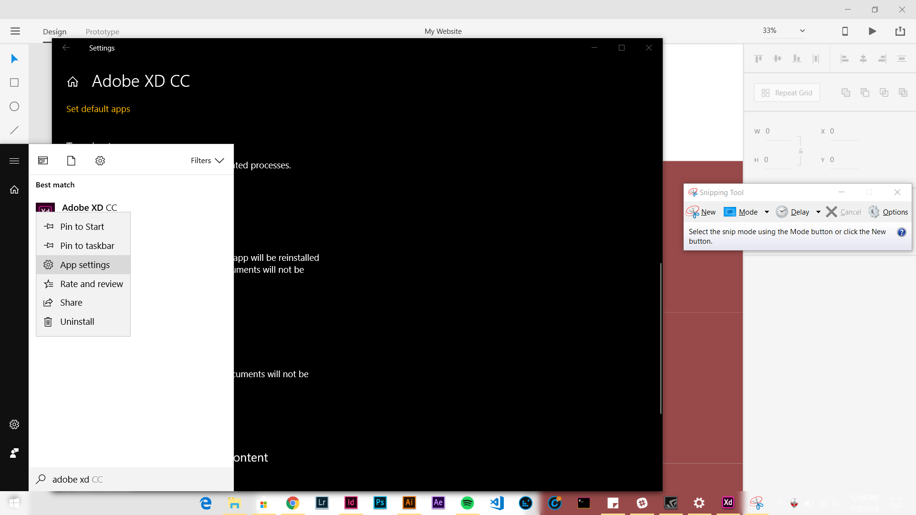Click Set default apps link in Settings
Screen dimensions: 916x515
pos(98,109)
